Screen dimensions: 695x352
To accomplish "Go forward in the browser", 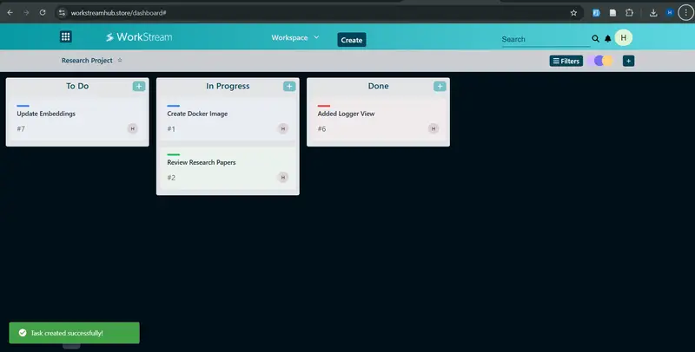I will [26, 13].
